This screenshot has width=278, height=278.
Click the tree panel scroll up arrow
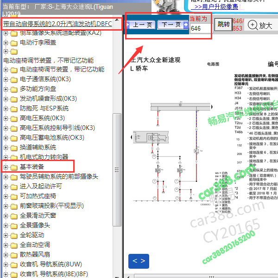click(117, 20)
